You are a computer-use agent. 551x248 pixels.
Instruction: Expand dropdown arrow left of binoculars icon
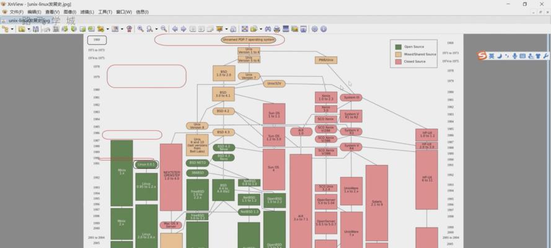click(x=261, y=29)
